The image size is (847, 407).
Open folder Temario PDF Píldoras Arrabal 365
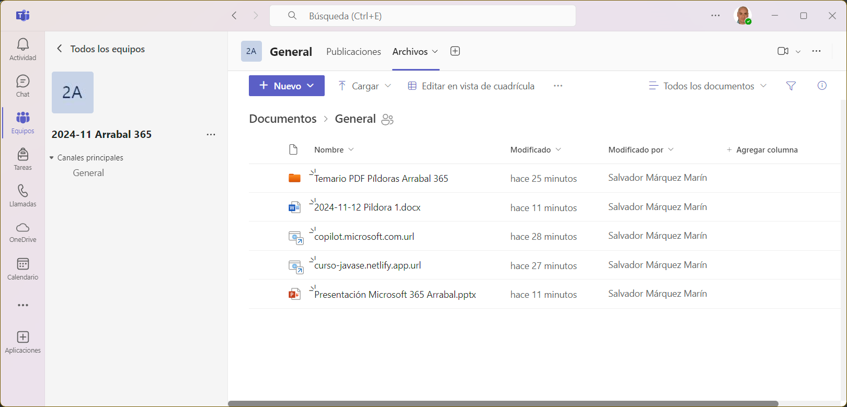point(381,178)
